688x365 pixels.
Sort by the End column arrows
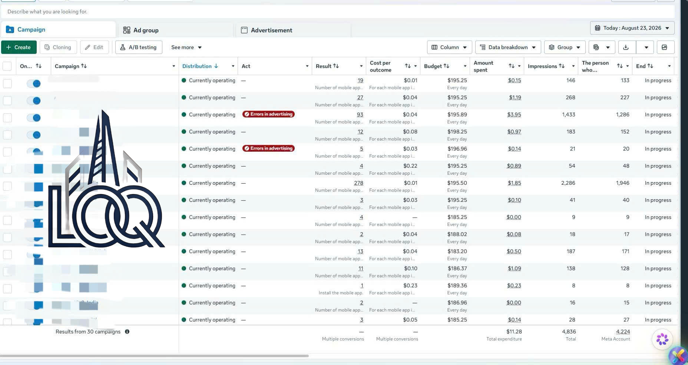tap(650, 66)
